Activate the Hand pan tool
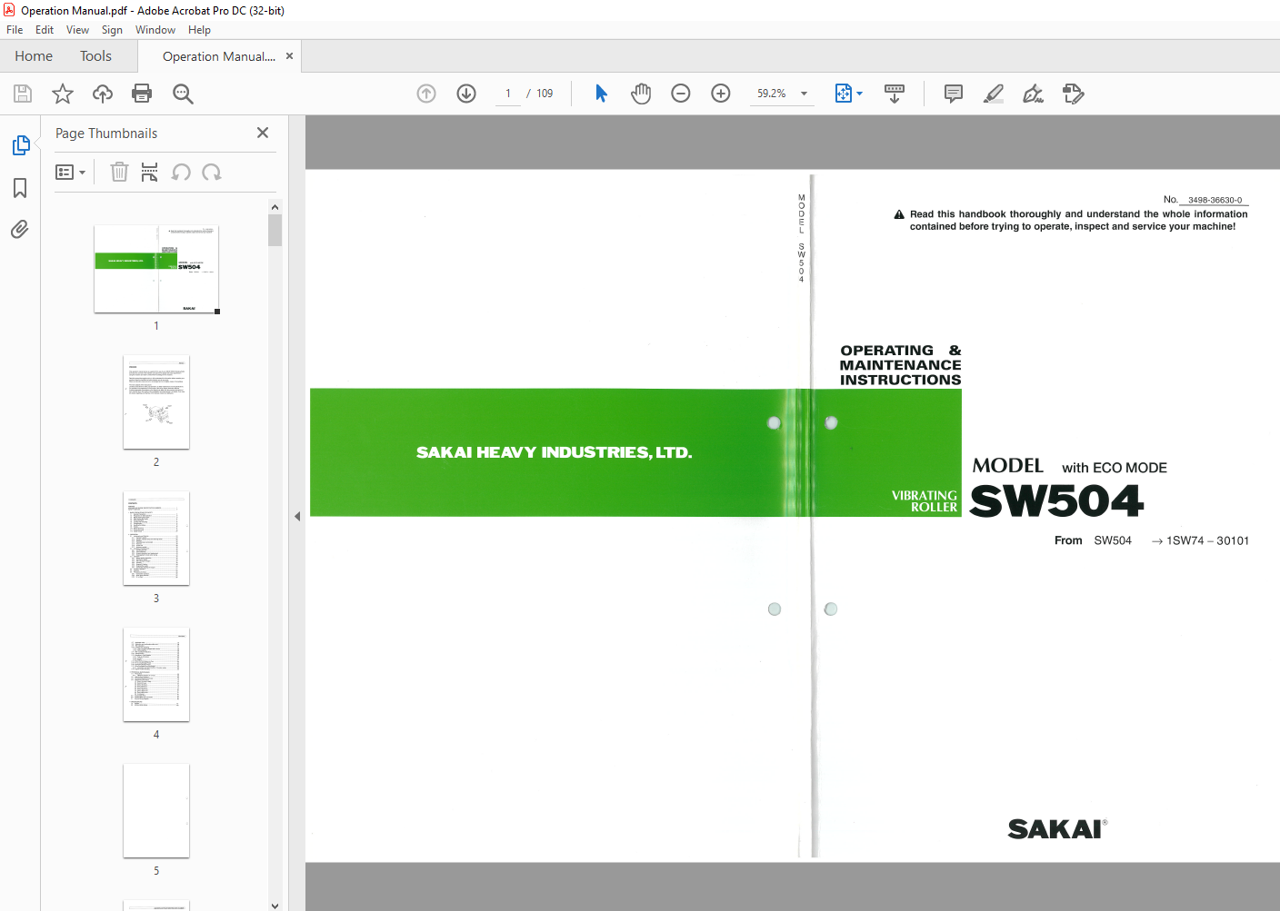The width and height of the screenshot is (1280, 911). click(641, 94)
